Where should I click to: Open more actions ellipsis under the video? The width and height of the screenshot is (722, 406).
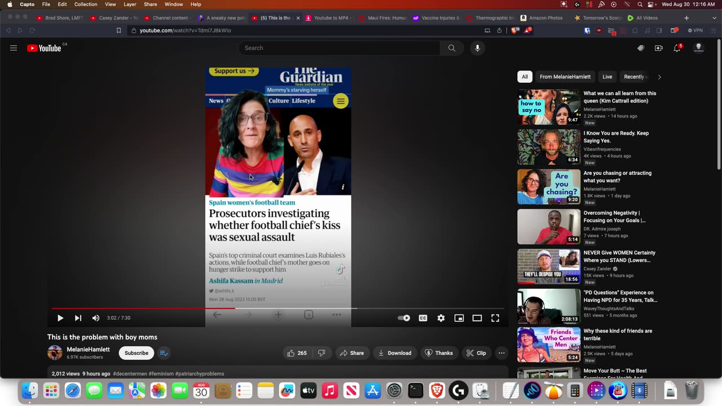(501, 353)
